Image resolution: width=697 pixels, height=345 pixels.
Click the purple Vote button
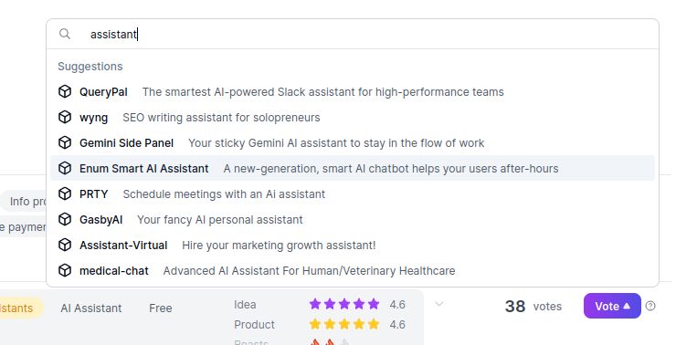612,306
